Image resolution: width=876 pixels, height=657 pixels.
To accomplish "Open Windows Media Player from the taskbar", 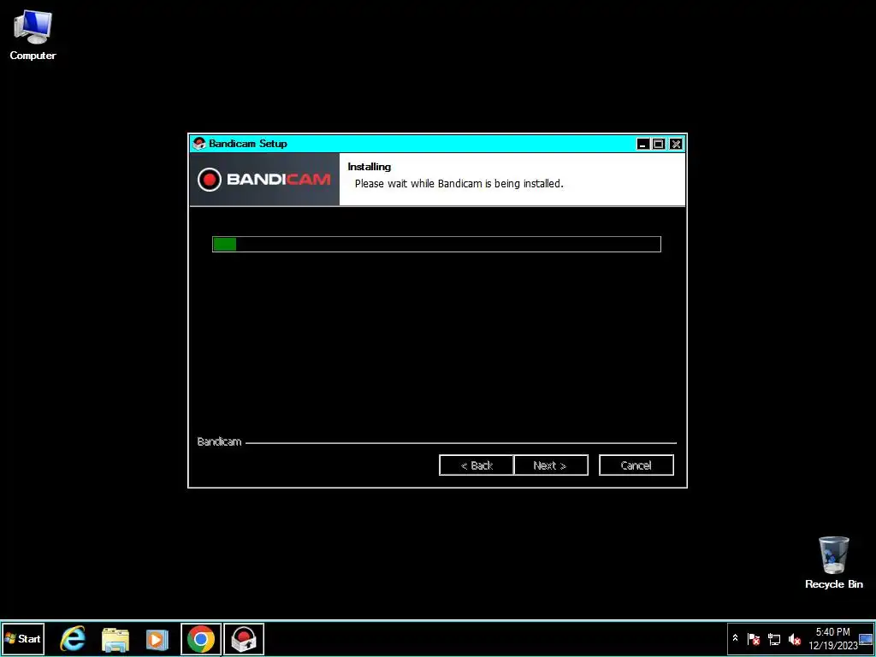I will tap(157, 638).
